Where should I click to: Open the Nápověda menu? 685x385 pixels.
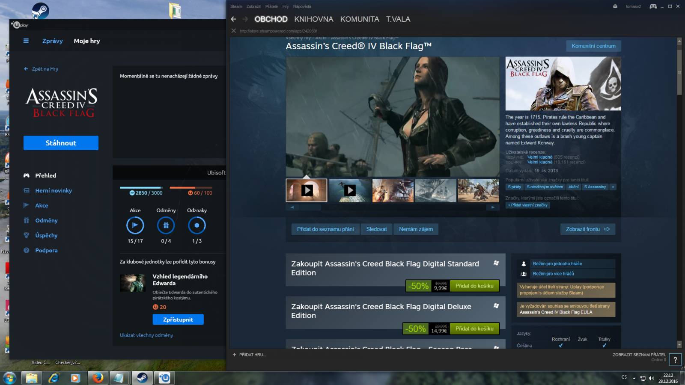pos(302,6)
